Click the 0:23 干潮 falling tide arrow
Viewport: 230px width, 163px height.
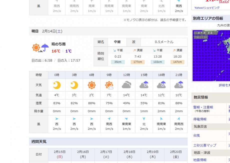(114, 50)
